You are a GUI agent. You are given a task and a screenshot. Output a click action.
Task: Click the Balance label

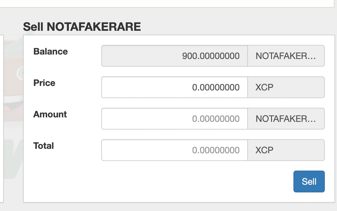click(x=51, y=52)
